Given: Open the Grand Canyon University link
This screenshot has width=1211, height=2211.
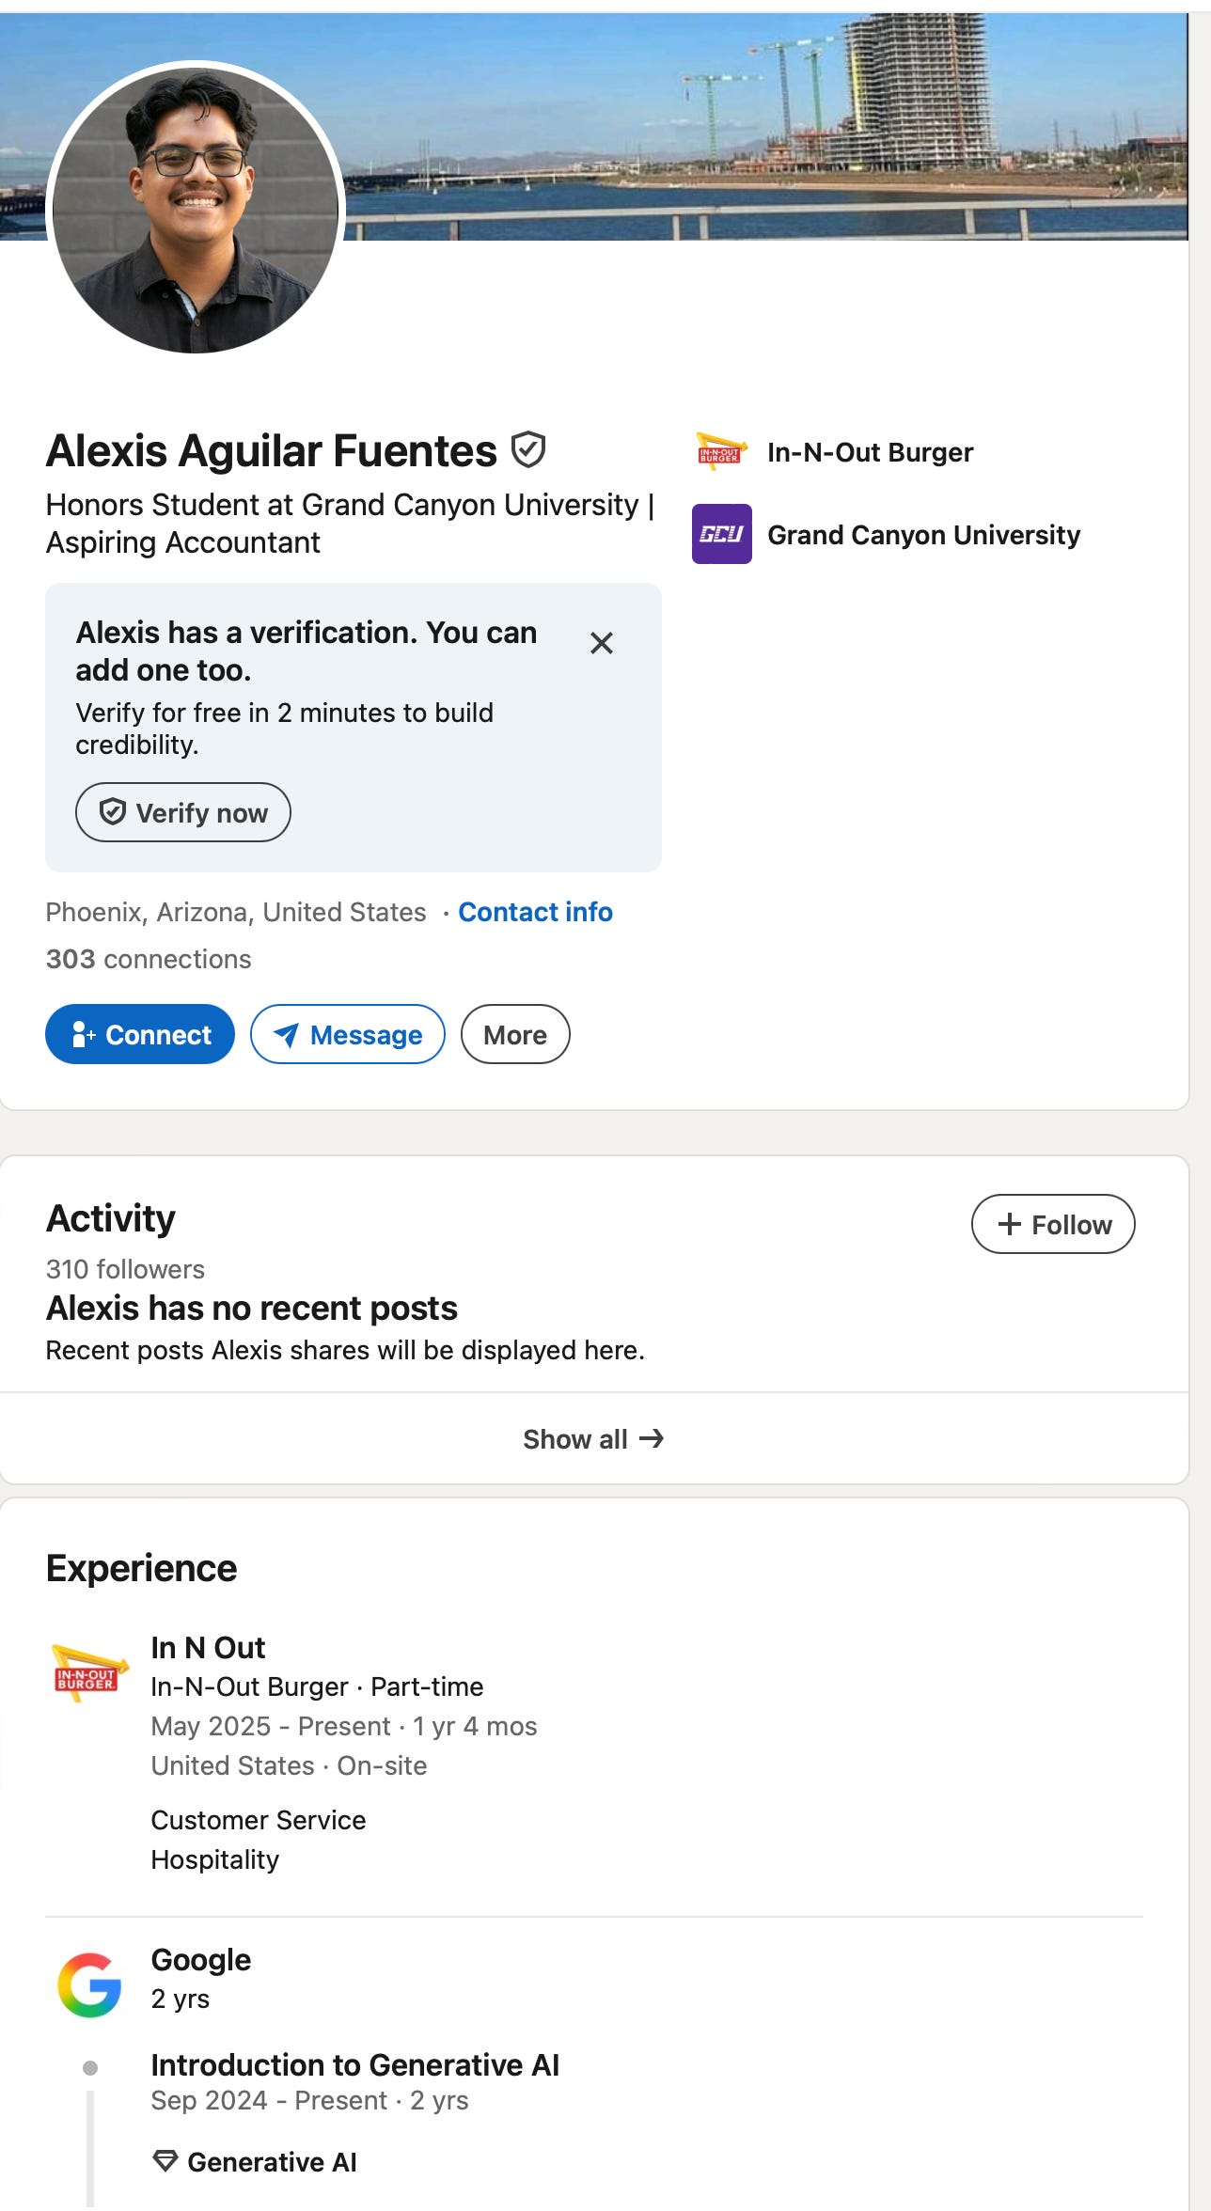Looking at the screenshot, I should click(923, 534).
